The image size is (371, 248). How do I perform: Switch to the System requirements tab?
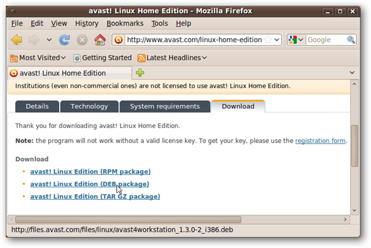[165, 107]
